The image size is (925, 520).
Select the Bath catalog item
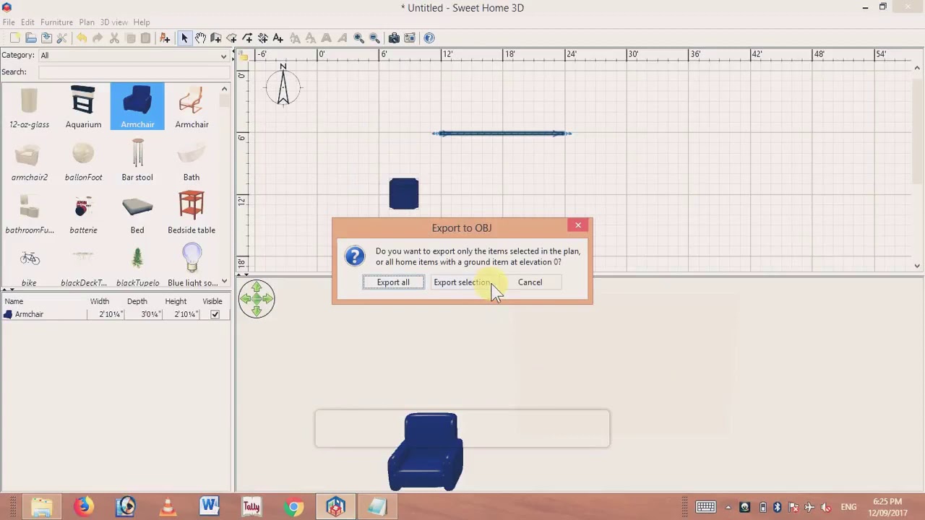click(x=192, y=159)
